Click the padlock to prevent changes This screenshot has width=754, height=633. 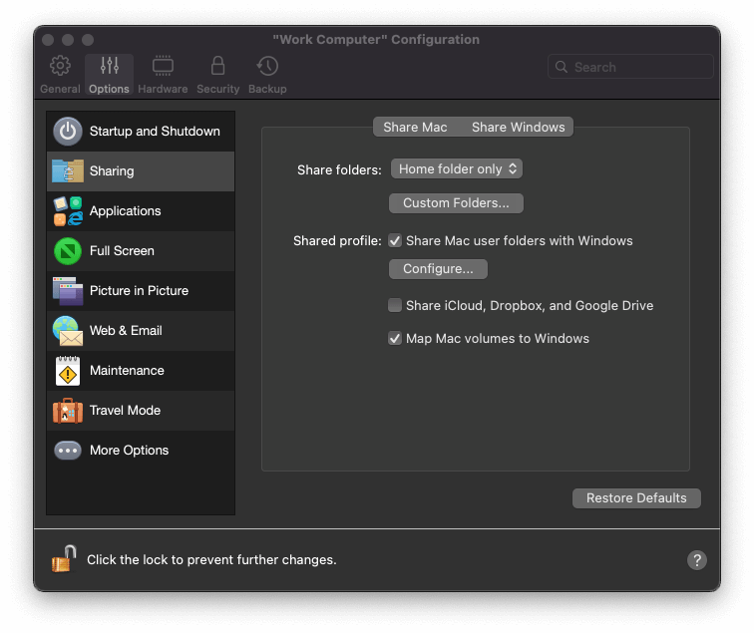(x=63, y=559)
